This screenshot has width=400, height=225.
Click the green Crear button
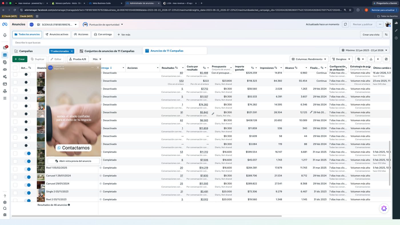tap(20, 59)
